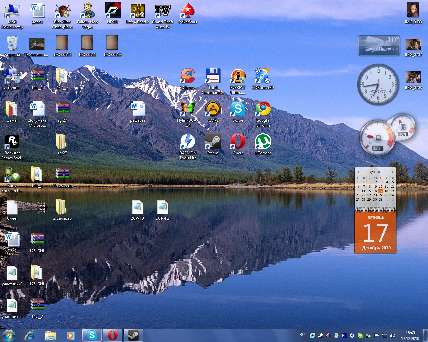This screenshot has width=428, height=342.
Task: Select the IMG_0699 photo thumbnail
Action: 413,13
